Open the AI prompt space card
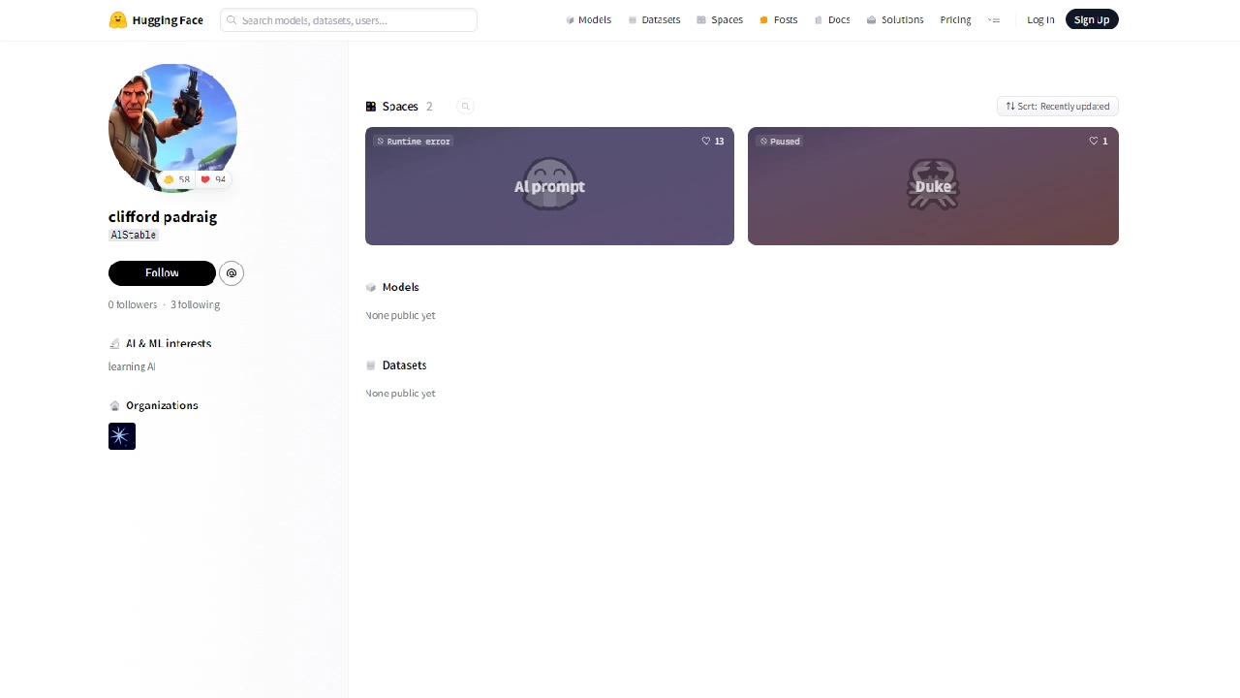Screen dimensions: 1240x698 click(549, 194)
